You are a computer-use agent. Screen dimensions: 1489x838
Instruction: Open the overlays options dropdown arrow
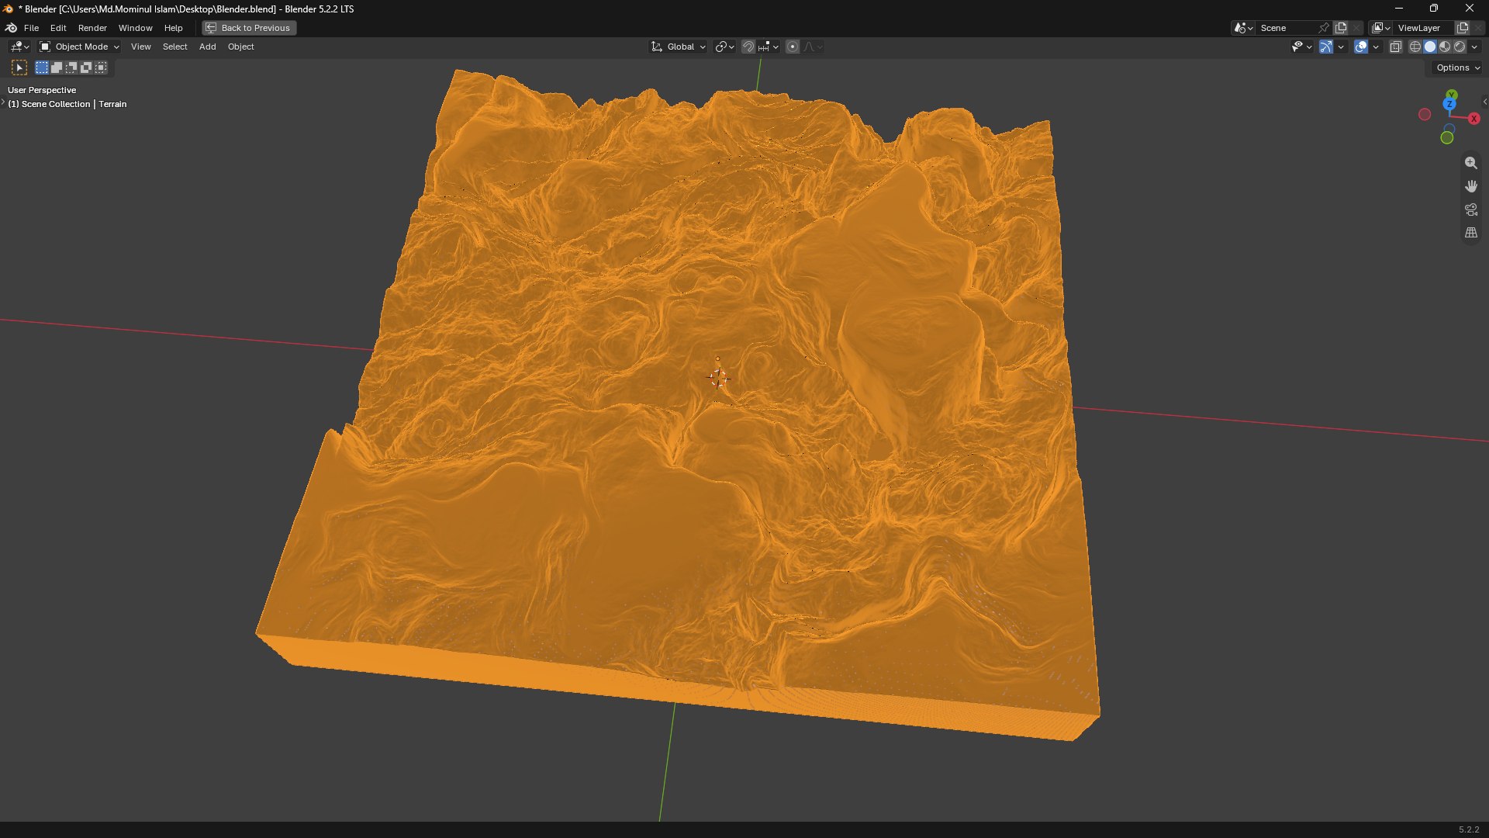tap(1376, 47)
